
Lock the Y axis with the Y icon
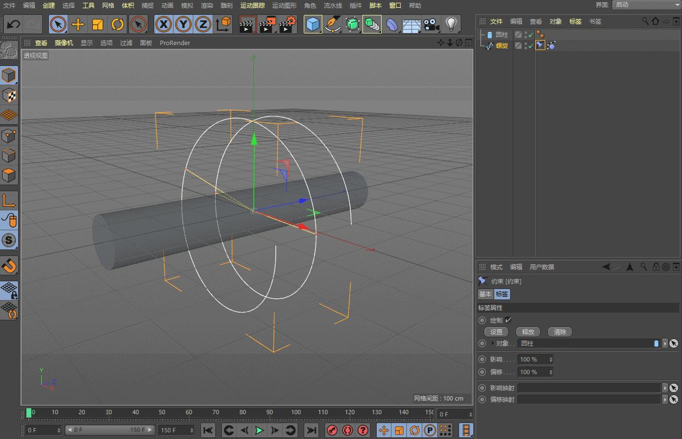[182, 24]
